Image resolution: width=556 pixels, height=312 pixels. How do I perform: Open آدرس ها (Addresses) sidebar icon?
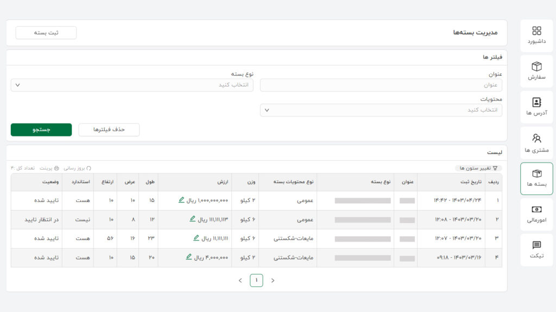pos(536,107)
